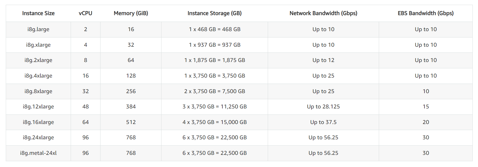Select the i8g.8xlarge instance cell
478x167 pixels.
(38, 91)
